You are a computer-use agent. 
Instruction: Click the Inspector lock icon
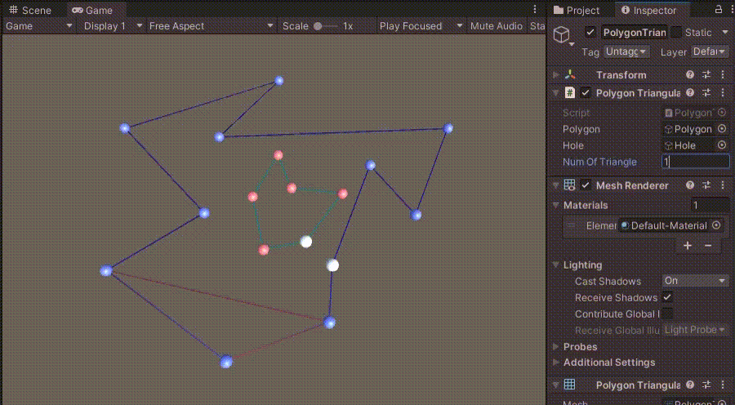(x=719, y=9)
